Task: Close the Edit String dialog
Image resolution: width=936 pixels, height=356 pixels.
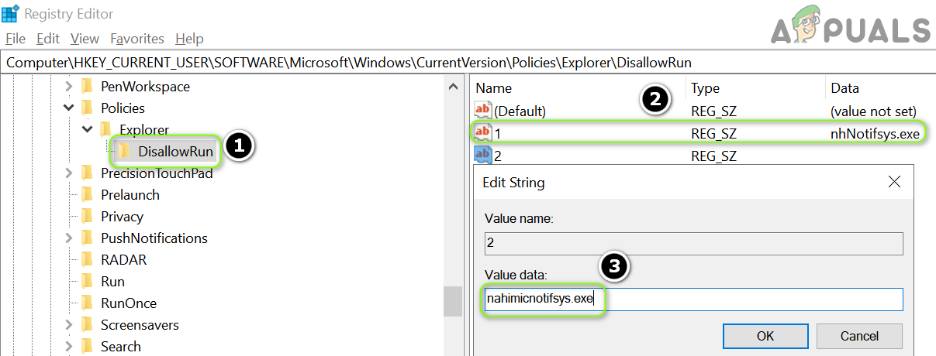Action: pyautogui.click(x=894, y=183)
